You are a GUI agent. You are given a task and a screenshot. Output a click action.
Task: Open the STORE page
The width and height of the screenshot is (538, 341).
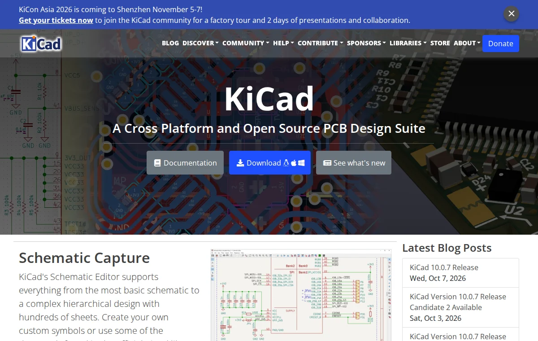440,43
